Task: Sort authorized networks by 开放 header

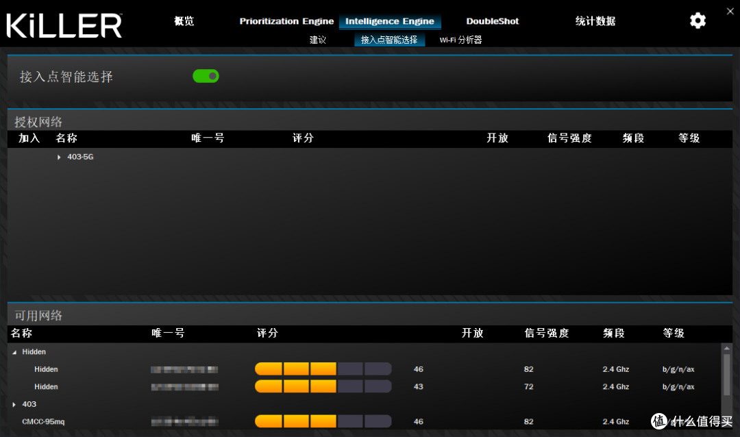Action: pos(497,138)
